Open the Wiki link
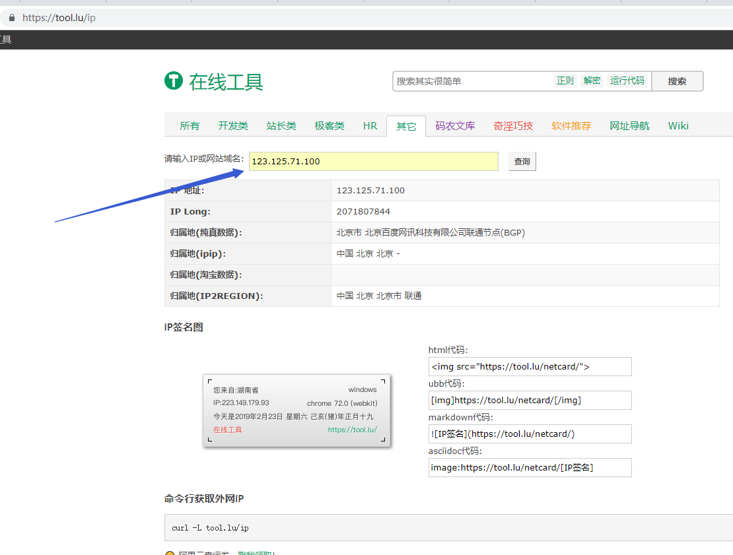The width and height of the screenshot is (733, 555). click(678, 126)
